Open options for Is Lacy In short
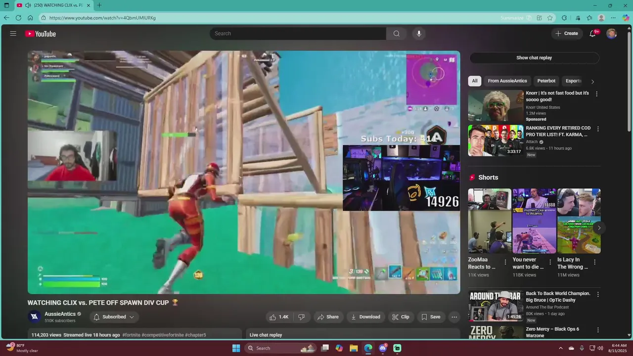The height and width of the screenshot is (356, 633). tap(594, 262)
